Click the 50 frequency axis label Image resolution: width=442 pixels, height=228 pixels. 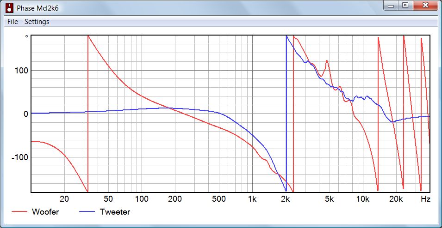tap(108, 199)
